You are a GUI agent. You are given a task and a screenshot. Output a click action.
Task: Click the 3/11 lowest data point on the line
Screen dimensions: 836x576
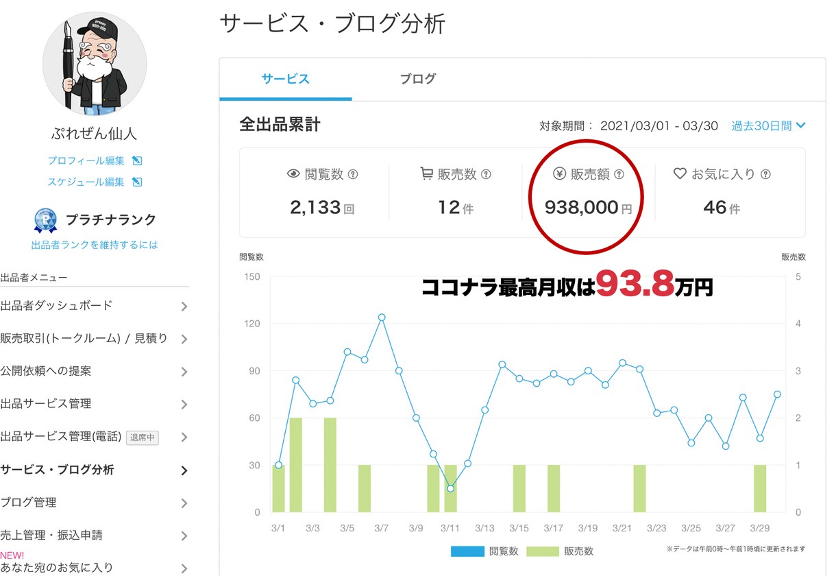click(450, 489)
